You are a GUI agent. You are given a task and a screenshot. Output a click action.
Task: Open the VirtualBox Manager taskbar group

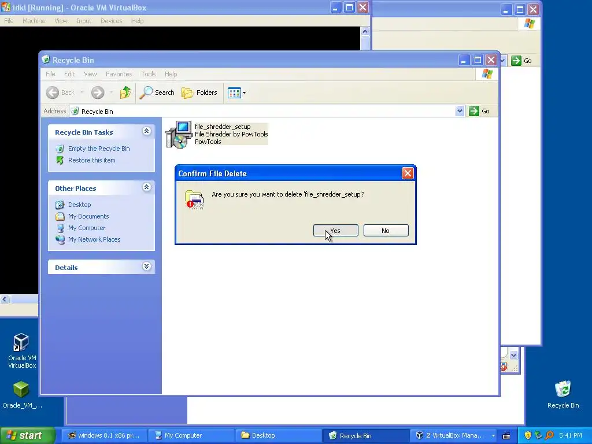click(454, 435)
